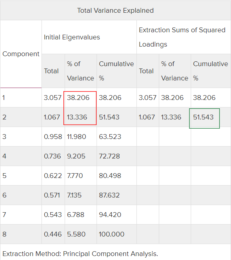Select eigenvalue total 0.622 for component 5
The image size is (231, 260).
[x=53, y=176]
